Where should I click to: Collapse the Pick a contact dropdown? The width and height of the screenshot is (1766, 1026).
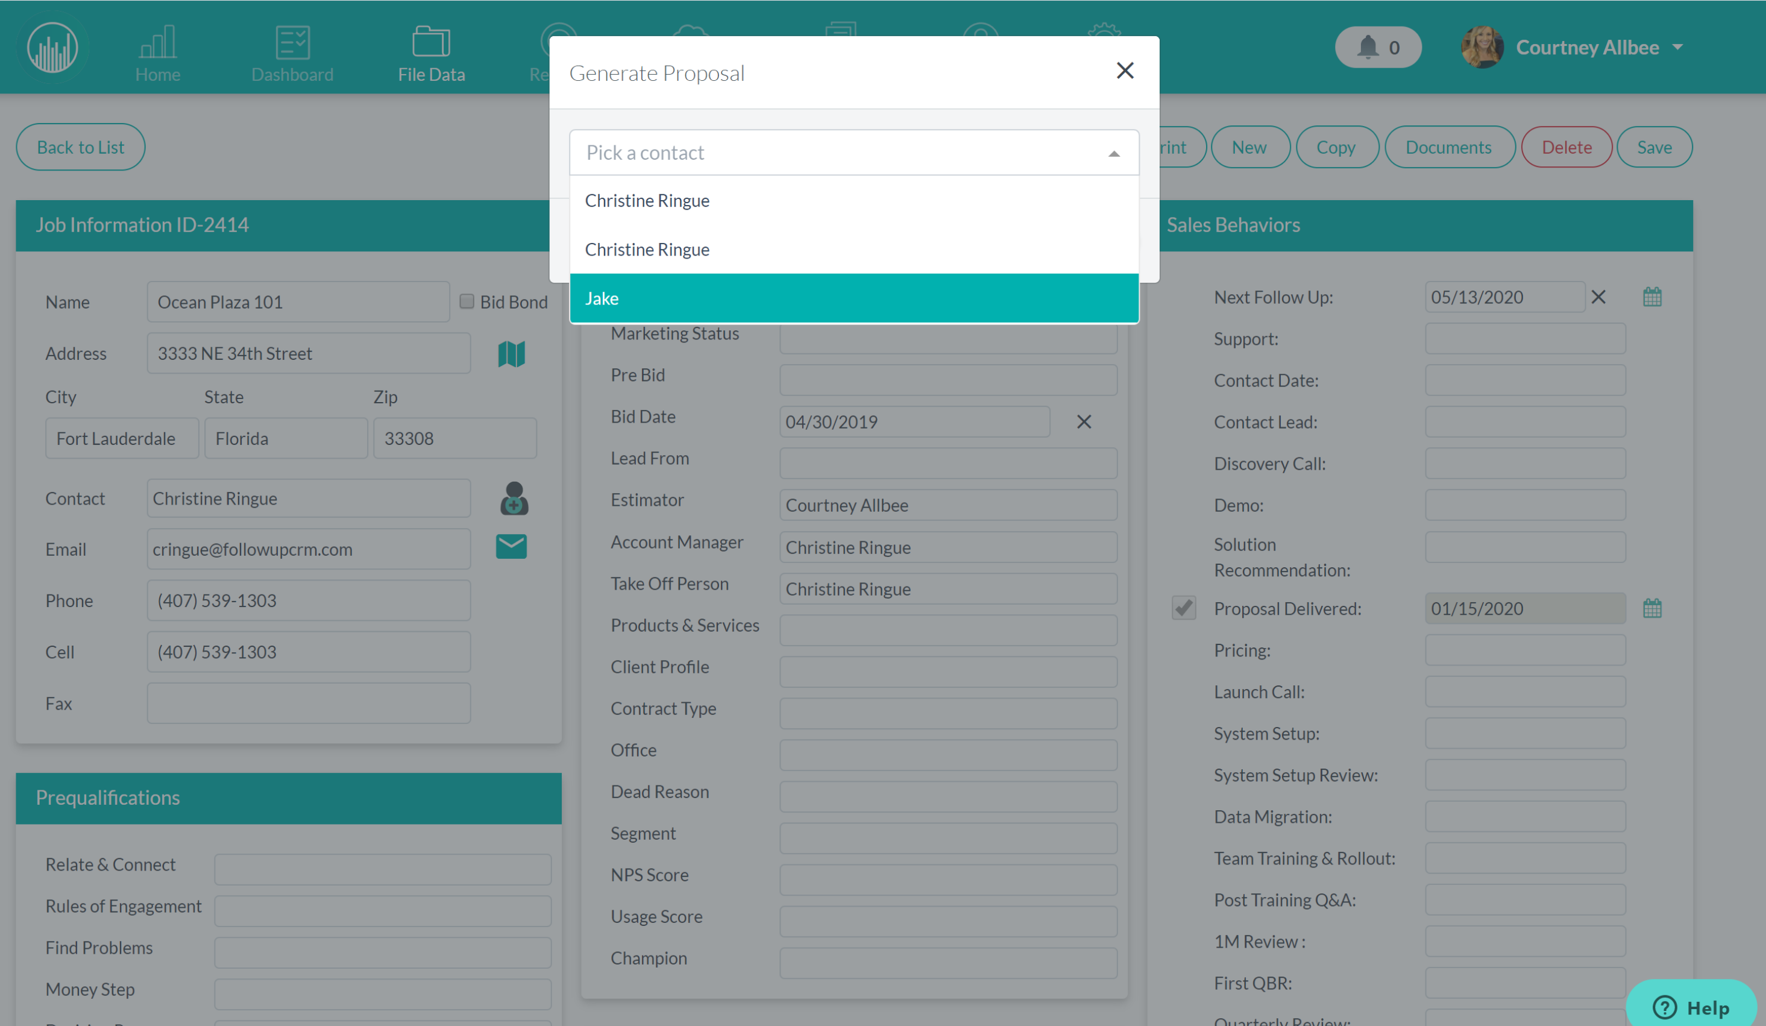tap(1114, 154)
